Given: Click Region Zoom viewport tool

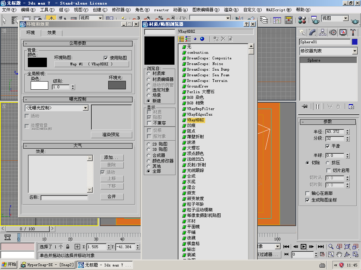Looking at the screenshot, I should pyautogui.click(x=331, y=255).
